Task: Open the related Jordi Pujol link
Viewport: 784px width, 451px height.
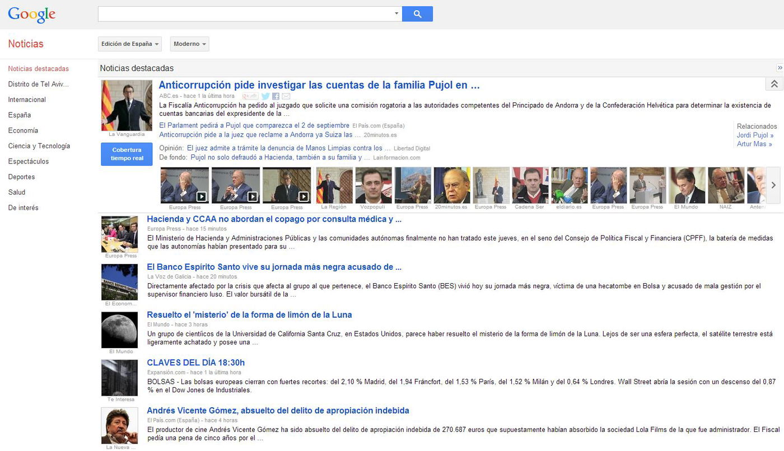Action: point(755,135)
